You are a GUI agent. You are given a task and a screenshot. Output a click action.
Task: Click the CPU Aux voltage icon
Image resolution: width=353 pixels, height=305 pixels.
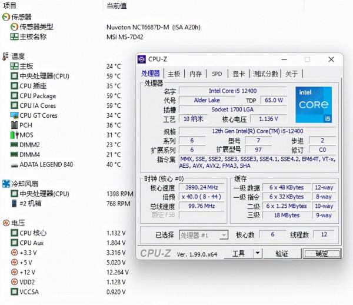(14, 243)
